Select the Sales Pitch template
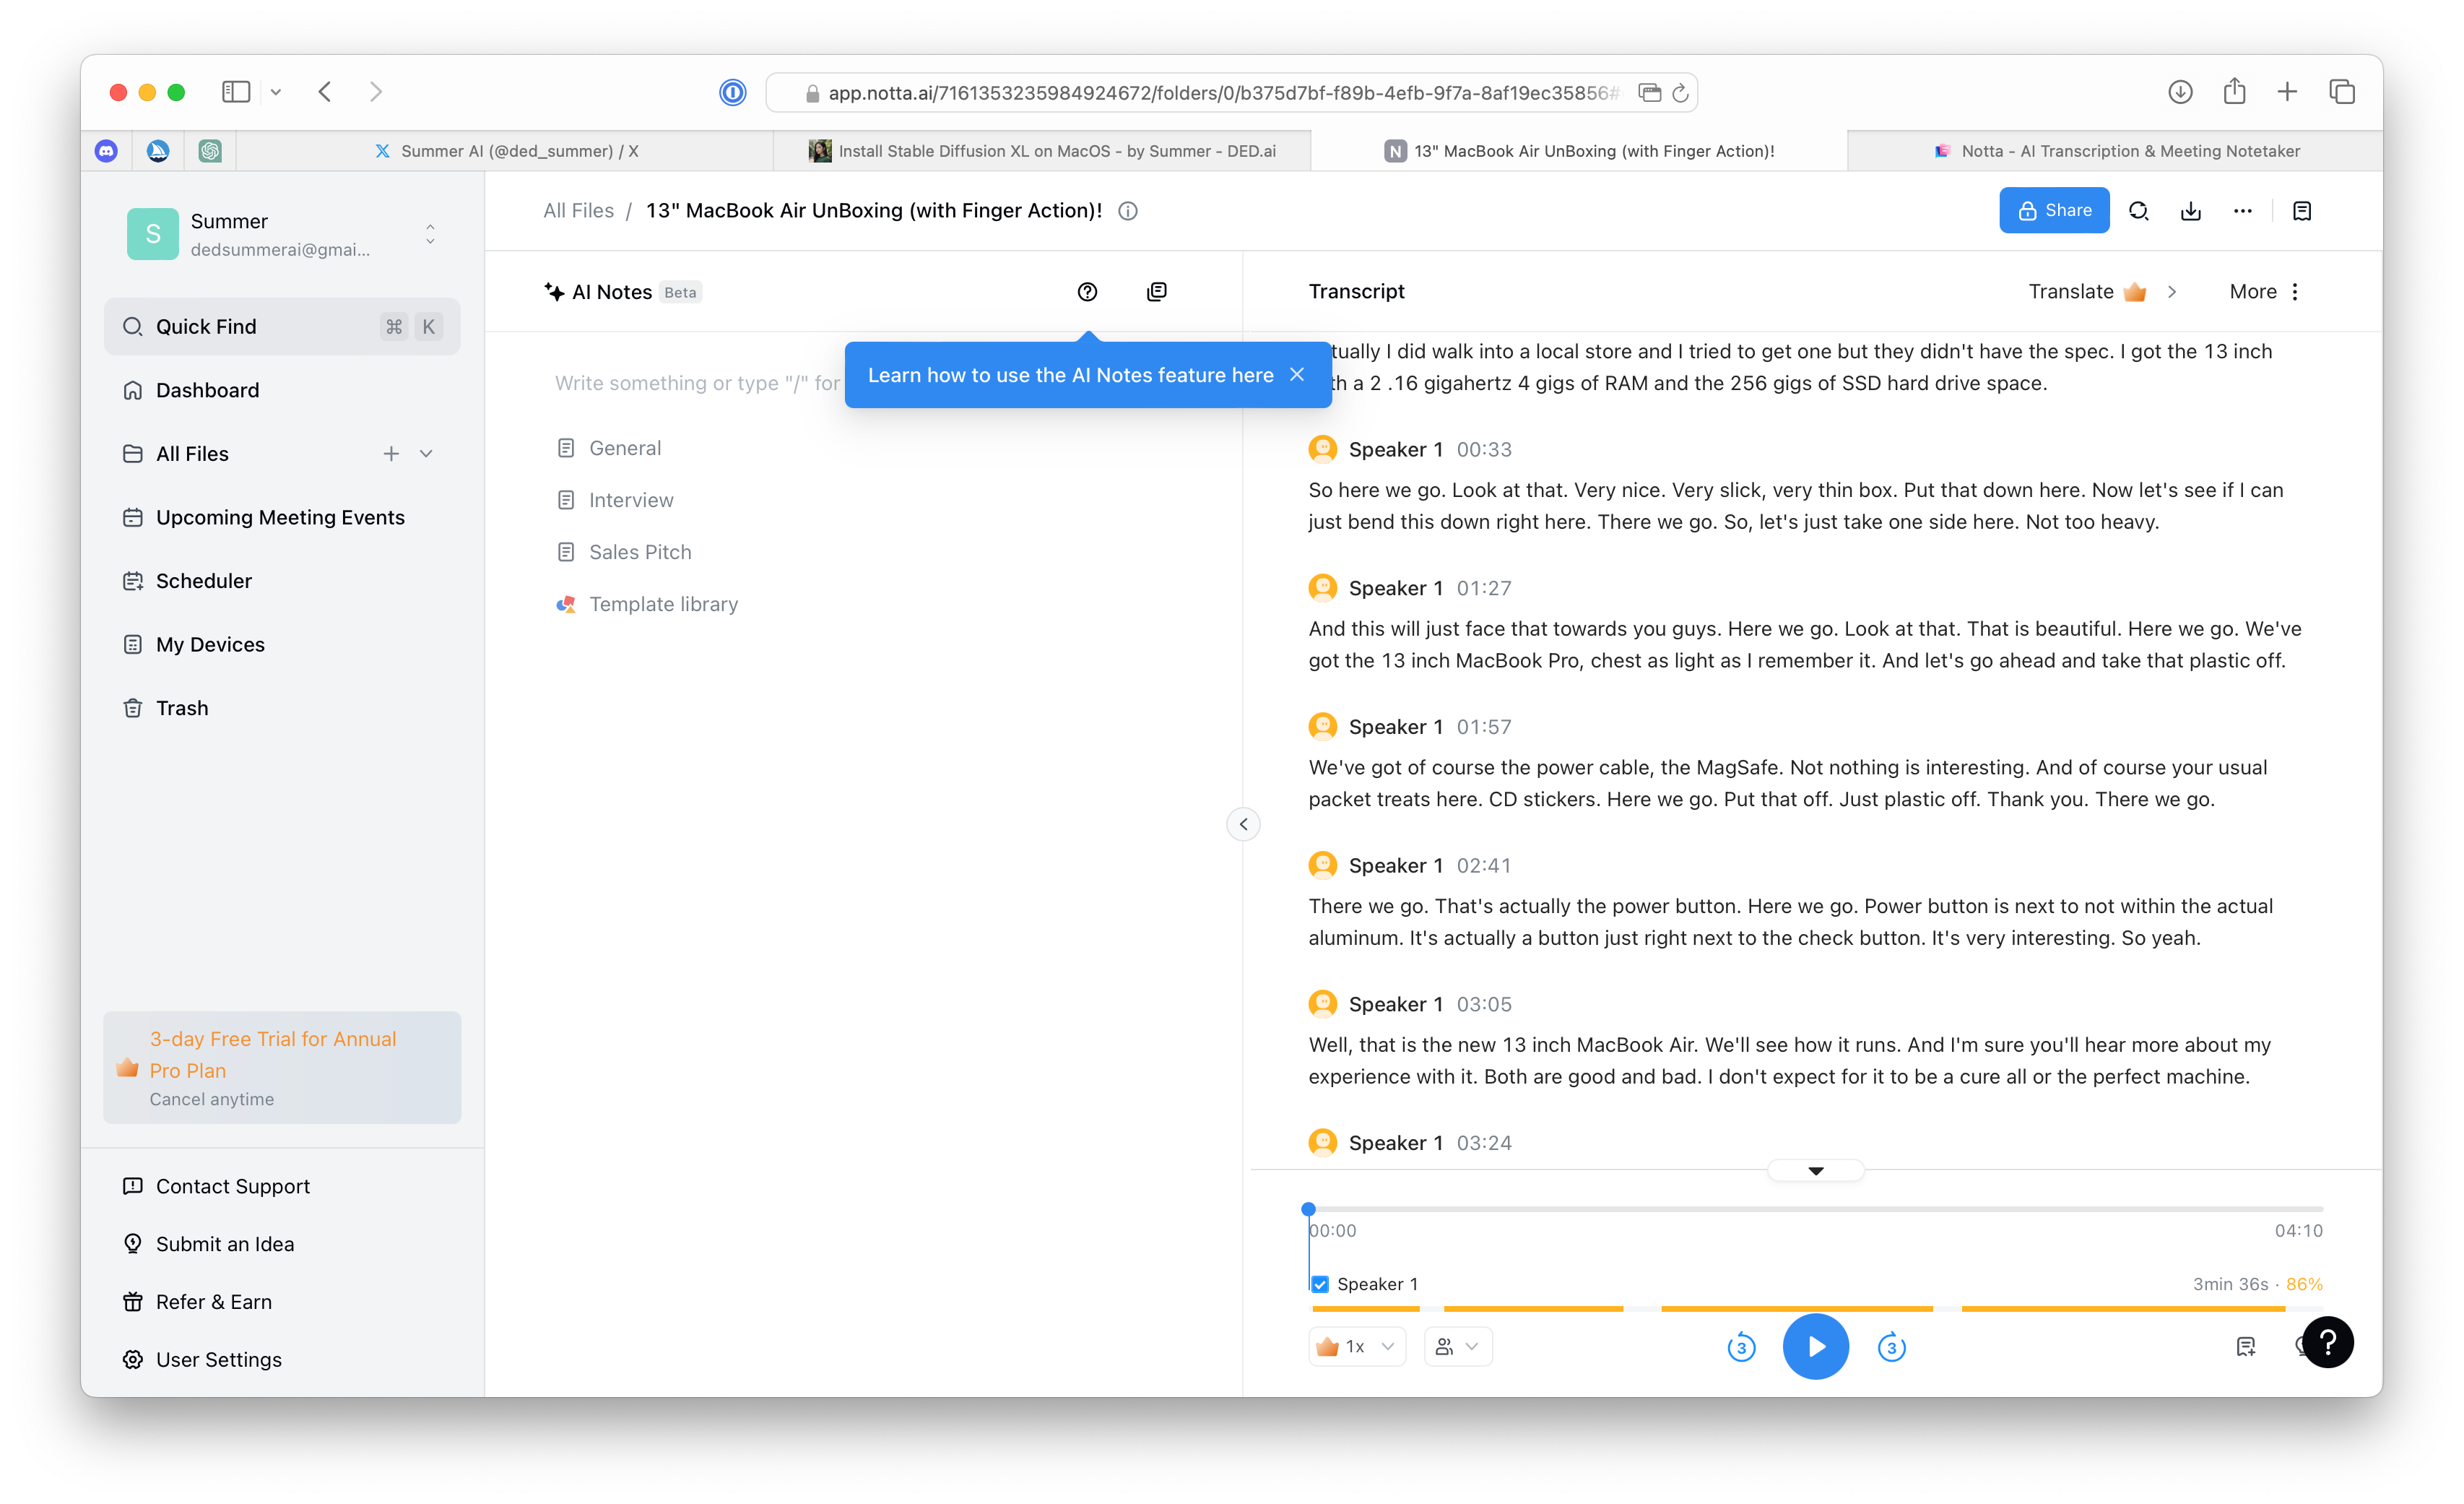 640,552
